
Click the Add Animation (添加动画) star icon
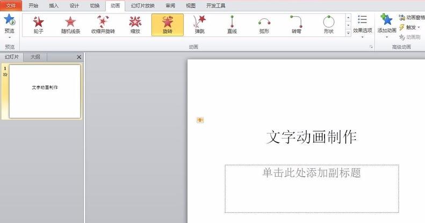[x=386, y=20]
